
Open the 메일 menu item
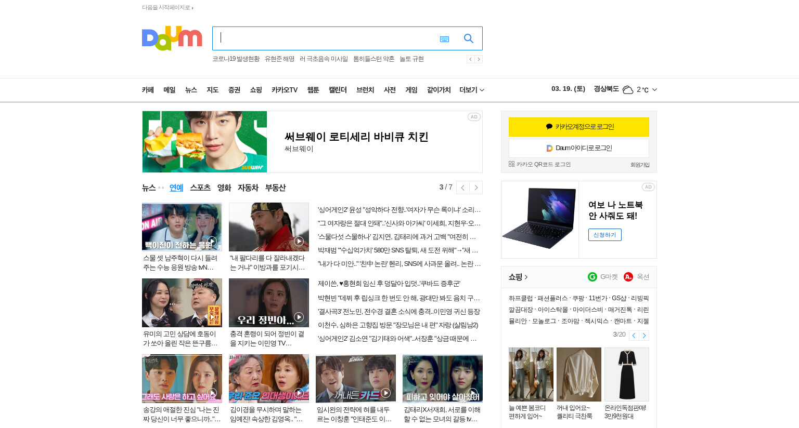point(170,90)
